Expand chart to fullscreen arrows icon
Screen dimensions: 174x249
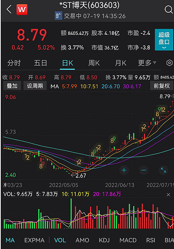(x=163, y=170)
